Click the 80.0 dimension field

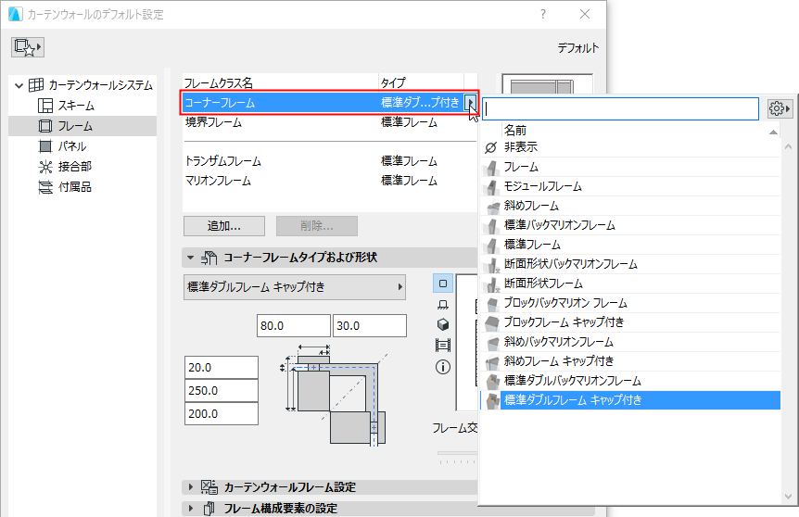(x=294, y=326)
